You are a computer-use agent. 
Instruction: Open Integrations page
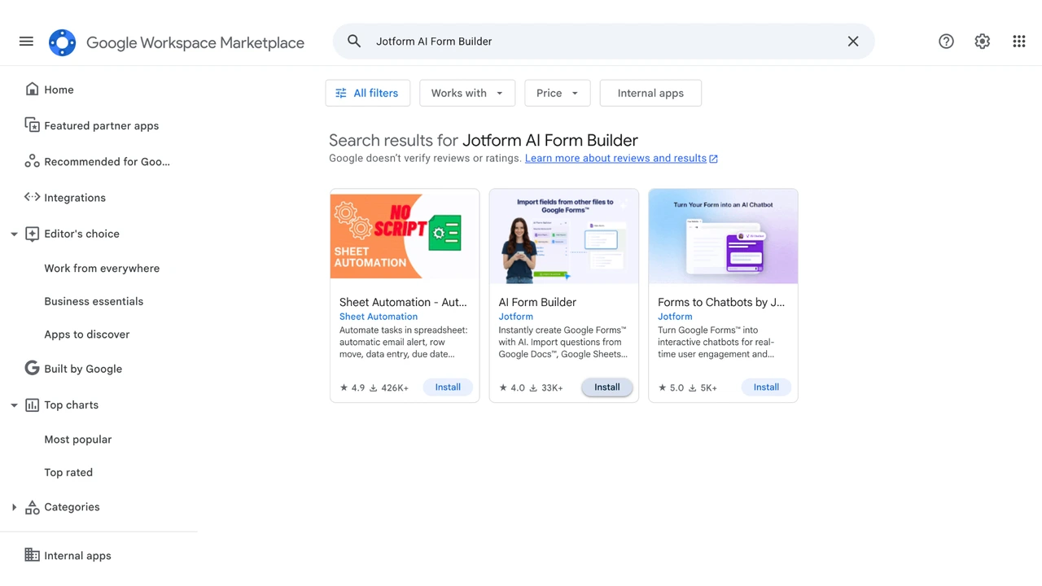click(75, 197)
